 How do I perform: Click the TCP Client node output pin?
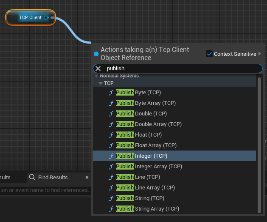click(47, 18)
